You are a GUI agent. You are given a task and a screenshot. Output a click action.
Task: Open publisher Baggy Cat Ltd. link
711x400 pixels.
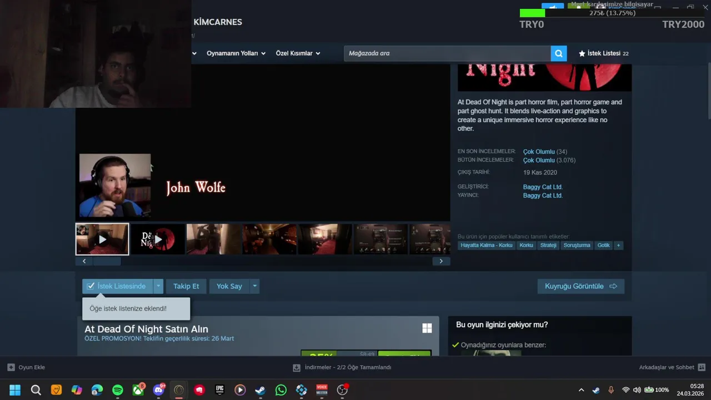coord(543,196)
